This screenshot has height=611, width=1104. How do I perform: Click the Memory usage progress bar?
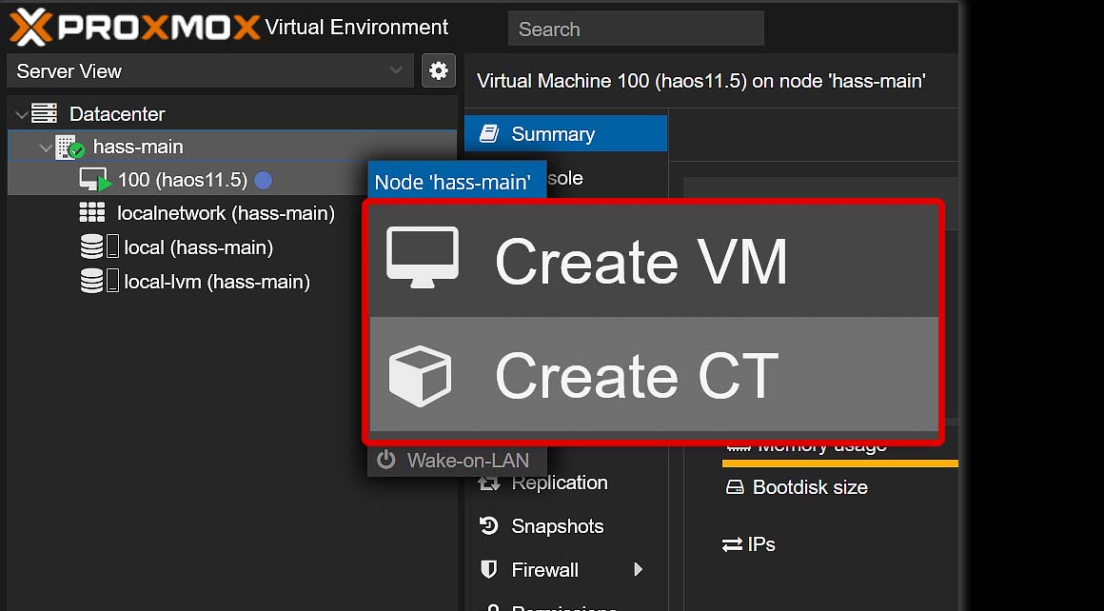tap(840, 463)
